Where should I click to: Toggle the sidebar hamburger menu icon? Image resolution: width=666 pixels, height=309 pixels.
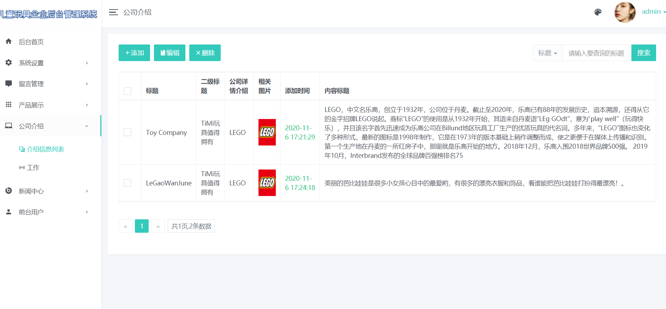pyautogui.click(x=113, y=12)
